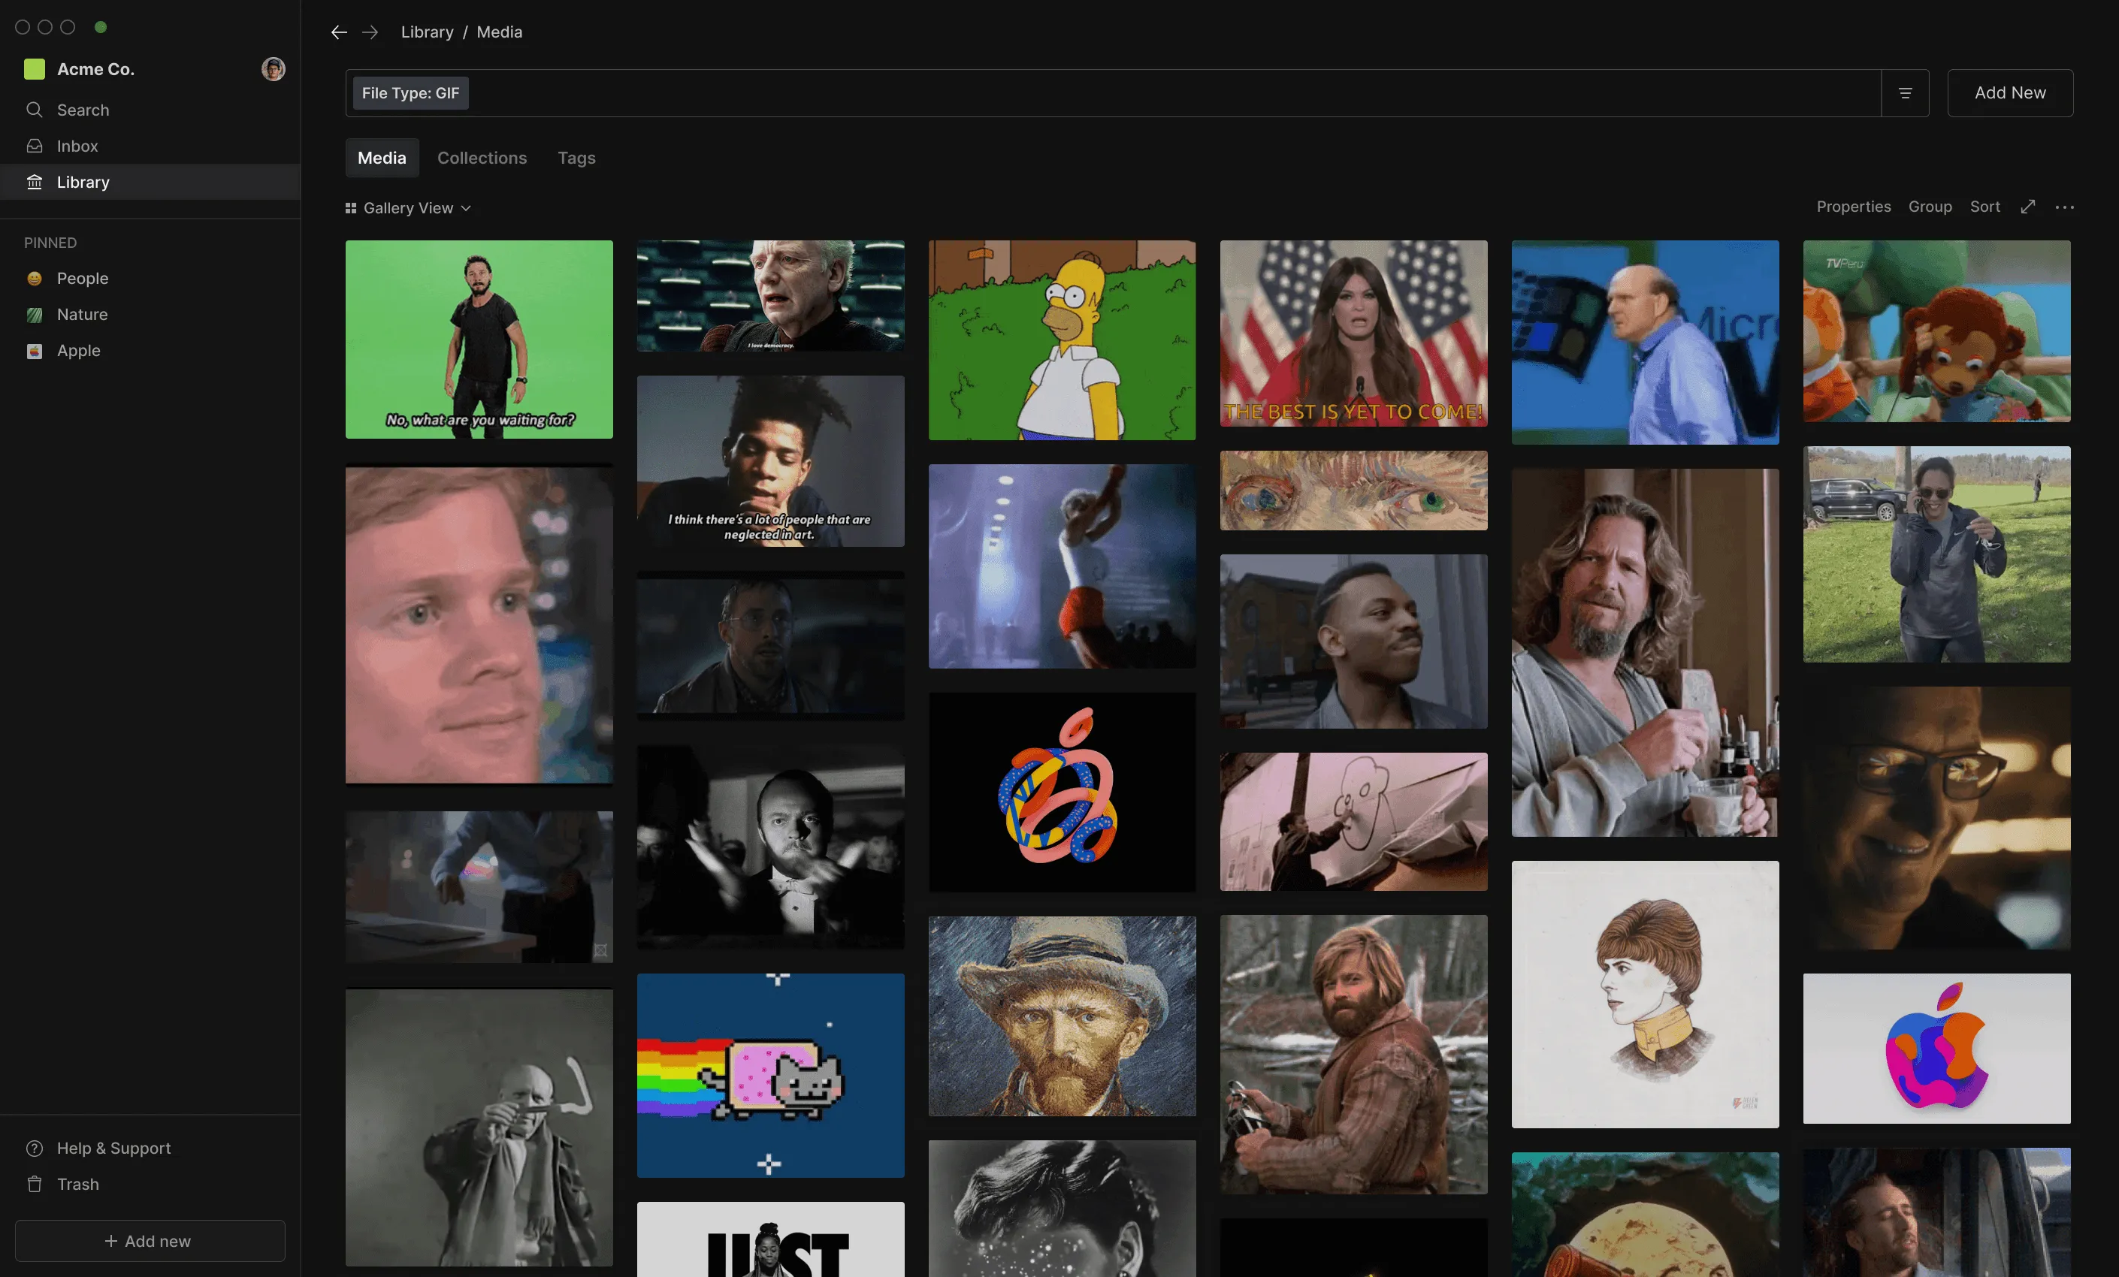The image size is (2119, 1277).
Task: Go forward using the right arrow
Action: click(x=370, y=32)
